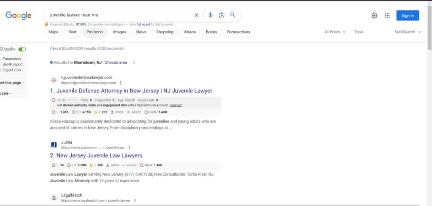Screen dimensions: 432x206
Task: Open more options next to Choose area
Action: coord(134,62)
